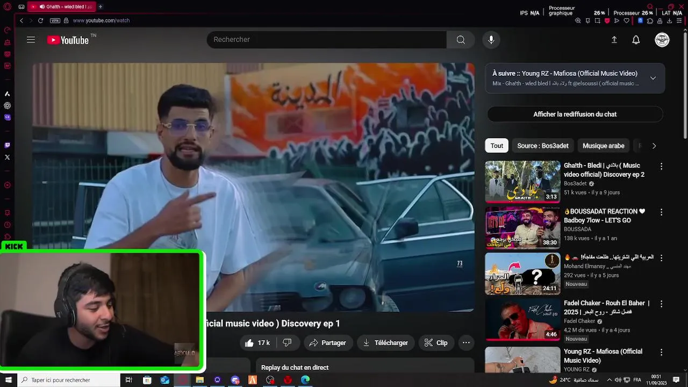Viewport: 688px width, 387px height.
Task: Open File Explorer from the taskbar
Action: (x=199, y=380)
